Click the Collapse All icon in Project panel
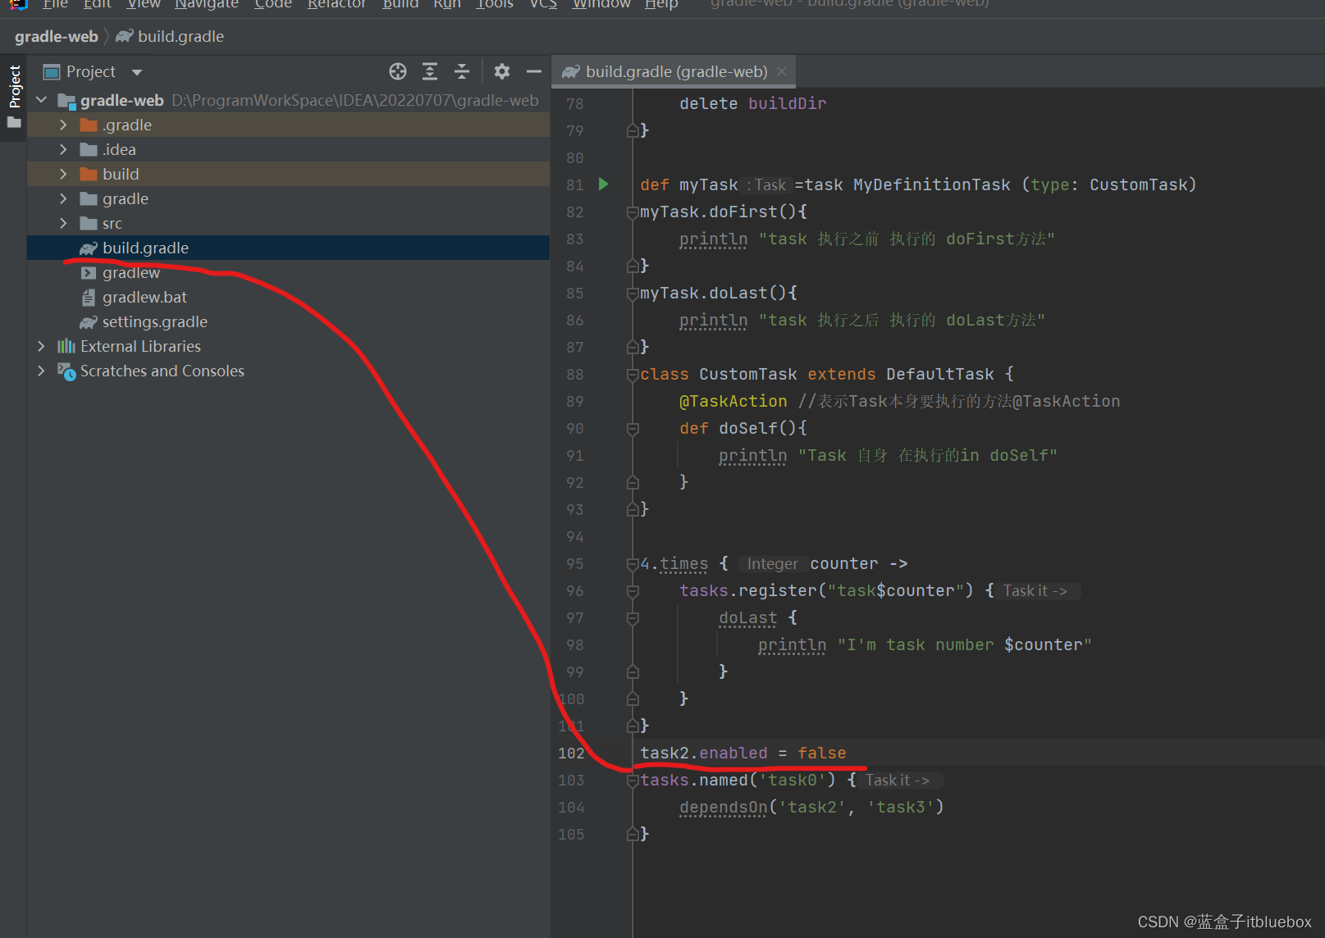 click(x=462, y=71)
